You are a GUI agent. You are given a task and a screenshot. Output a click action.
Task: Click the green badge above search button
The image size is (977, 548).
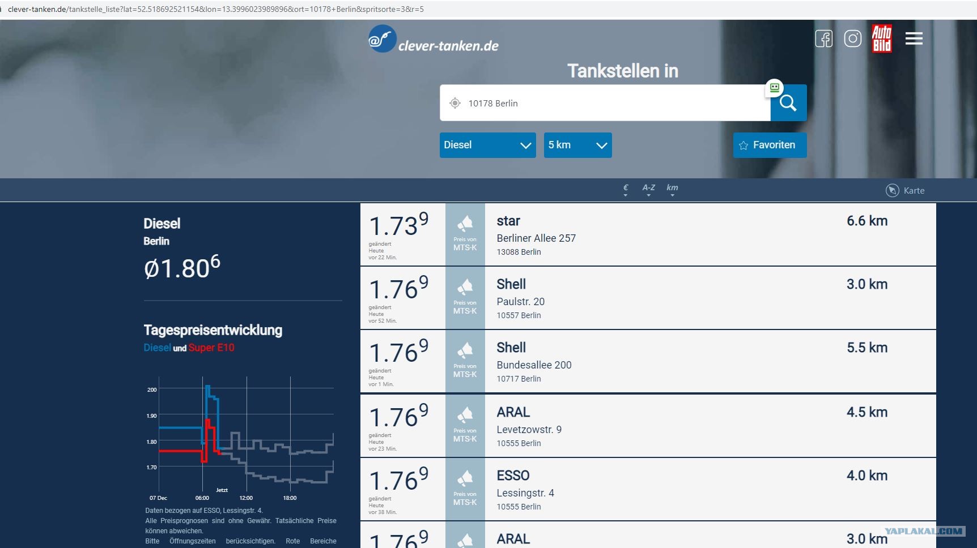pos(774,88)
